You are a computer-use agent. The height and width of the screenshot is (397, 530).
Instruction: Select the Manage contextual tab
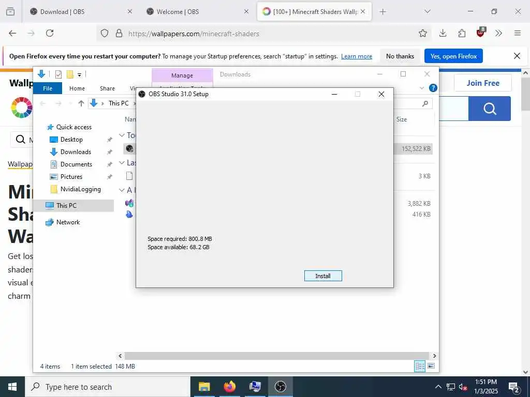click(x=182, y=75)
